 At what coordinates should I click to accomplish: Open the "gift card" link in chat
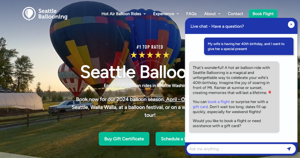click(x=200, y=107)
